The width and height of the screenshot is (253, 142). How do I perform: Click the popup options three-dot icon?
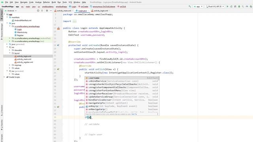coord(158,114)
